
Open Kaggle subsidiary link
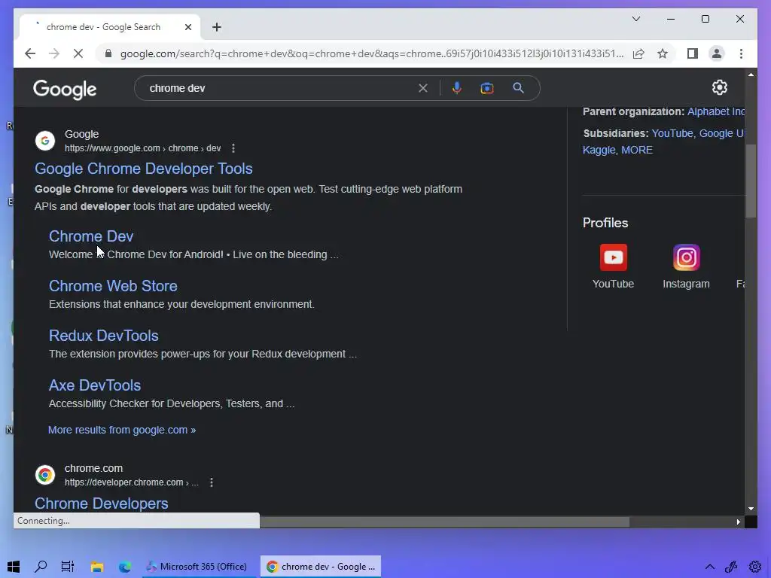[x=599, y=150]
